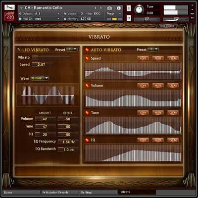The height and width of the screenshot is (198, 198).
Task: Toggle Auto Vibrato EQ on/off
Action: tap(87, 140)
